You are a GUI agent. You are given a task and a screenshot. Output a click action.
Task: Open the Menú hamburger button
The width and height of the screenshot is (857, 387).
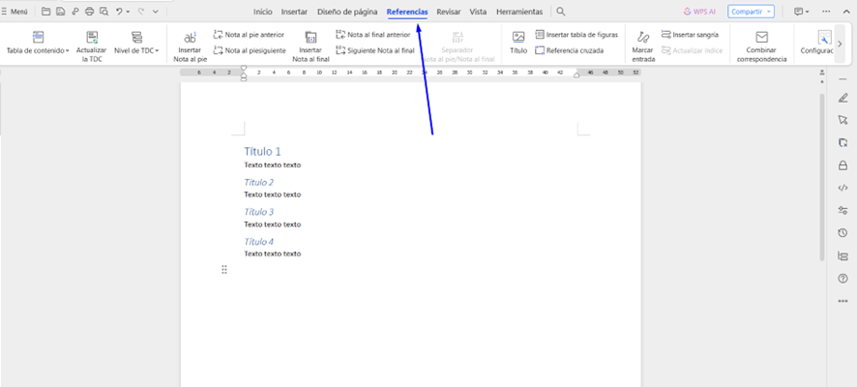pos(15,12)
